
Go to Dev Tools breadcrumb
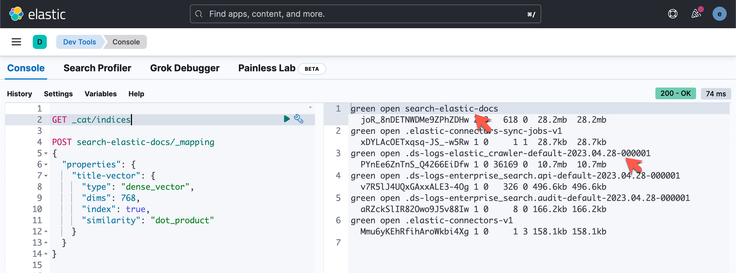pyautogui.click(x=80, y=42)
